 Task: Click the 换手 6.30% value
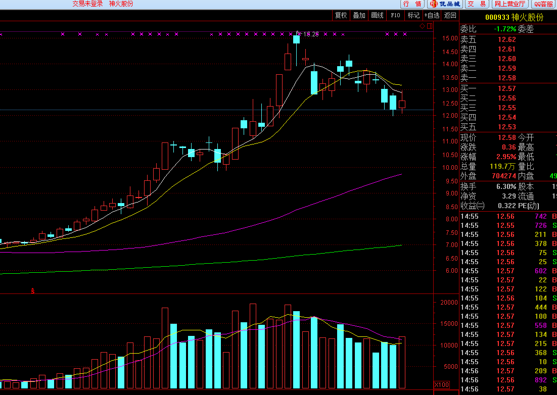click(506, 186)
